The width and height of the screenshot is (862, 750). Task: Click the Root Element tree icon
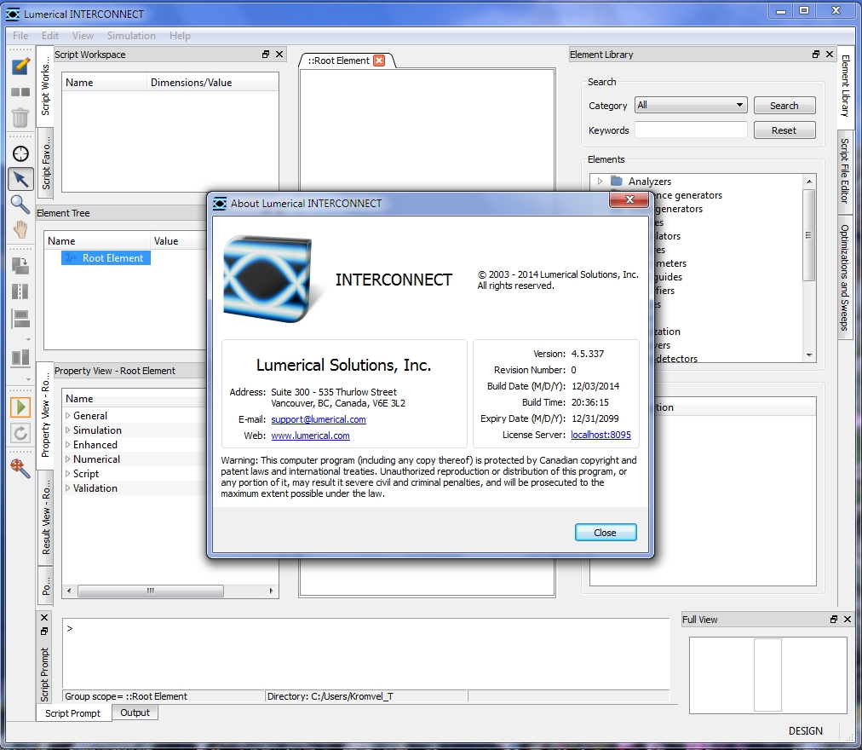tap(71, 257)
